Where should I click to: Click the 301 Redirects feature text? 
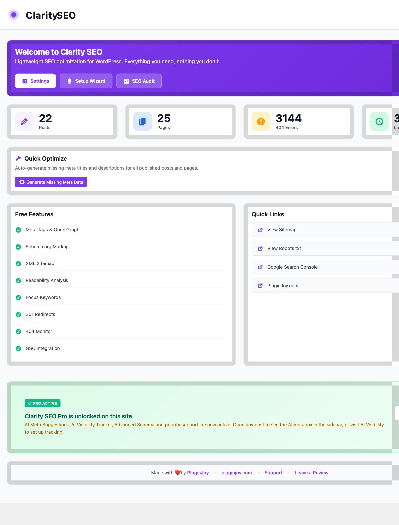point(40,314)
